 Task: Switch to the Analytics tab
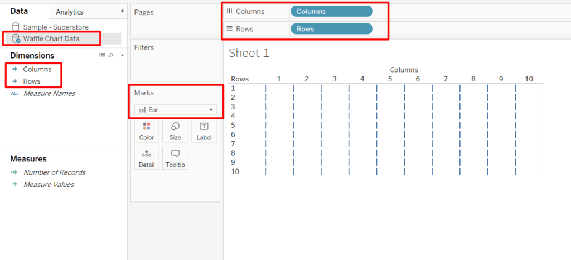[70, 12]
